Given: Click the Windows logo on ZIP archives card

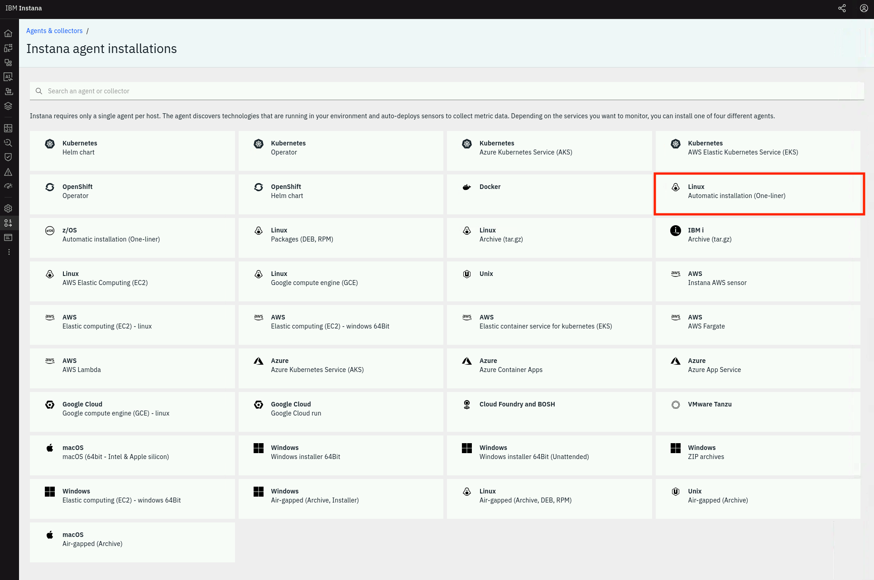Looking at the screenshot, I should [x=675, y=448].
